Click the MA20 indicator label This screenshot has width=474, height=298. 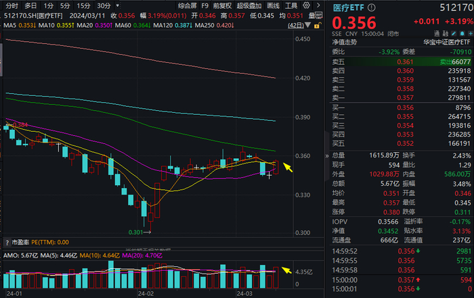point(85,26)
